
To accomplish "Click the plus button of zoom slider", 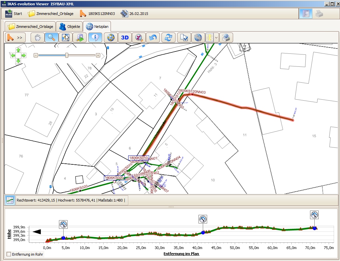I will tap(98, 55).
